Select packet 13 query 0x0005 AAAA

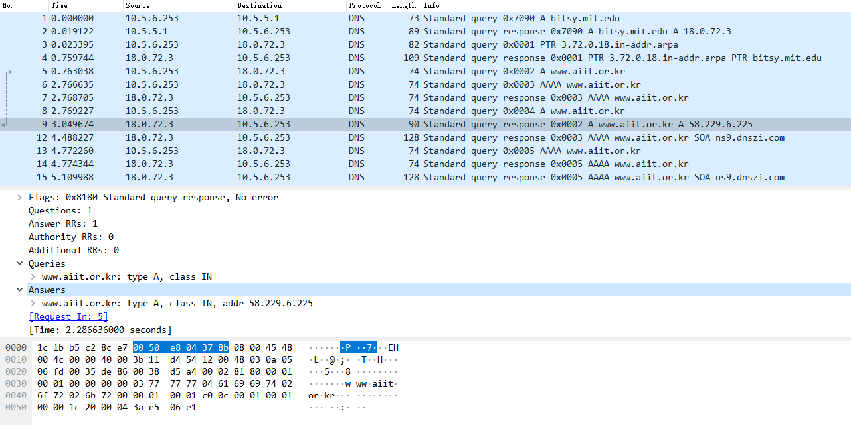point(425,151)
